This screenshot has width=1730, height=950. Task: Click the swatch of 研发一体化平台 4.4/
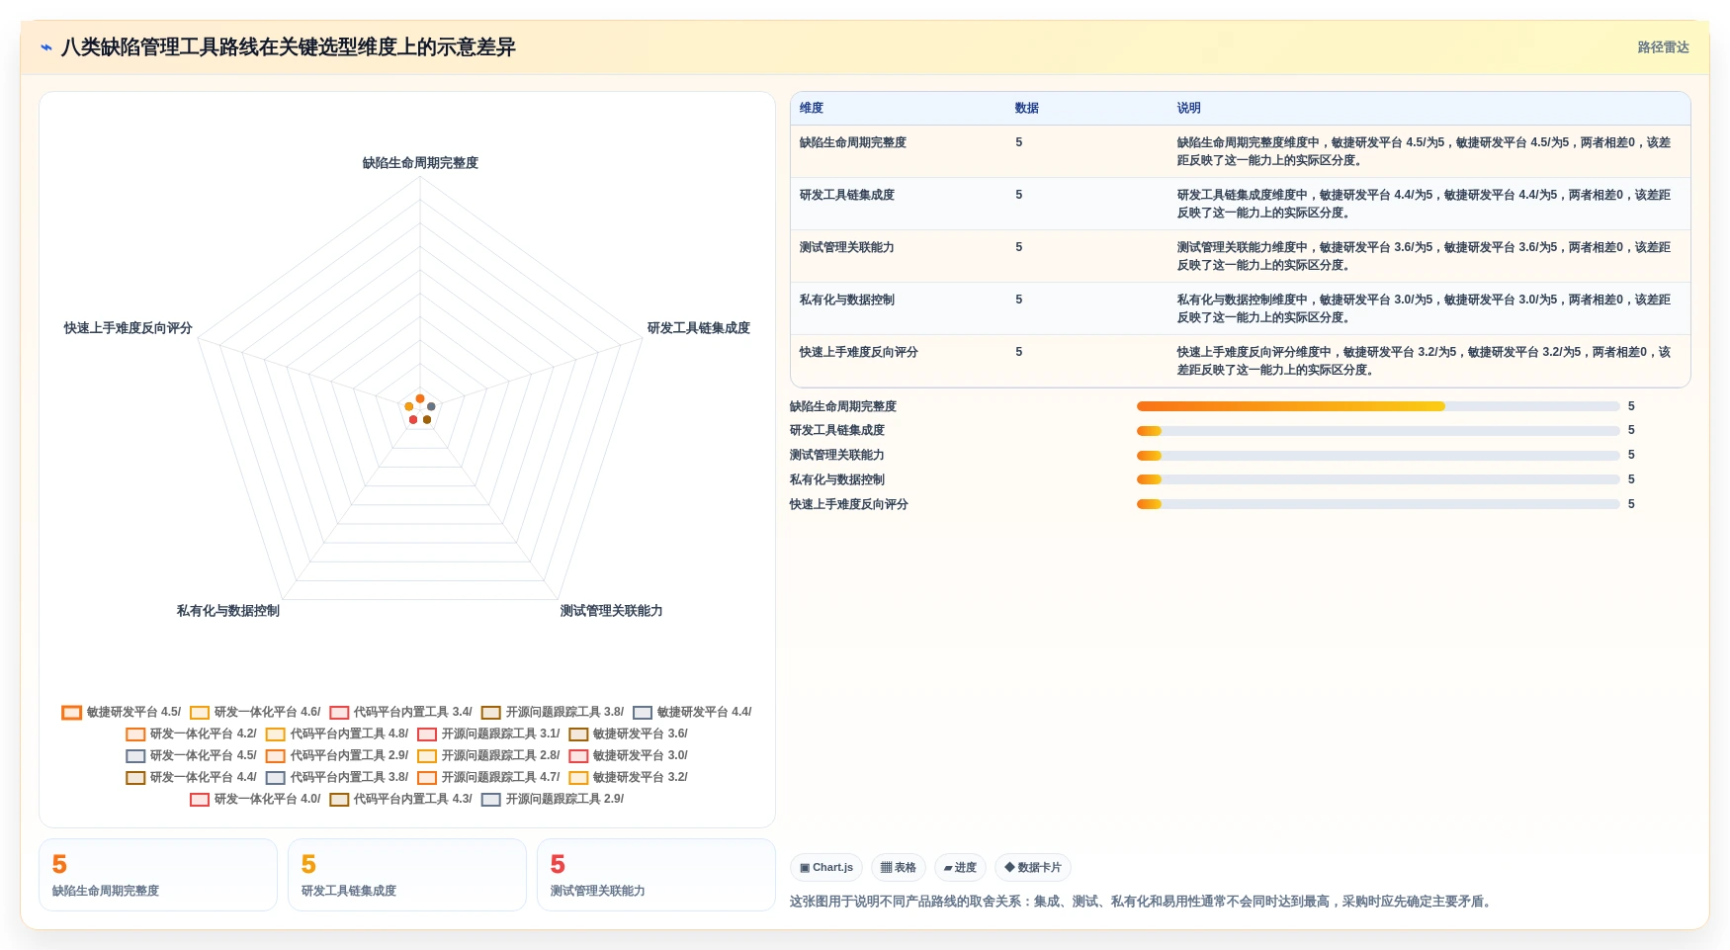point(135,778)
